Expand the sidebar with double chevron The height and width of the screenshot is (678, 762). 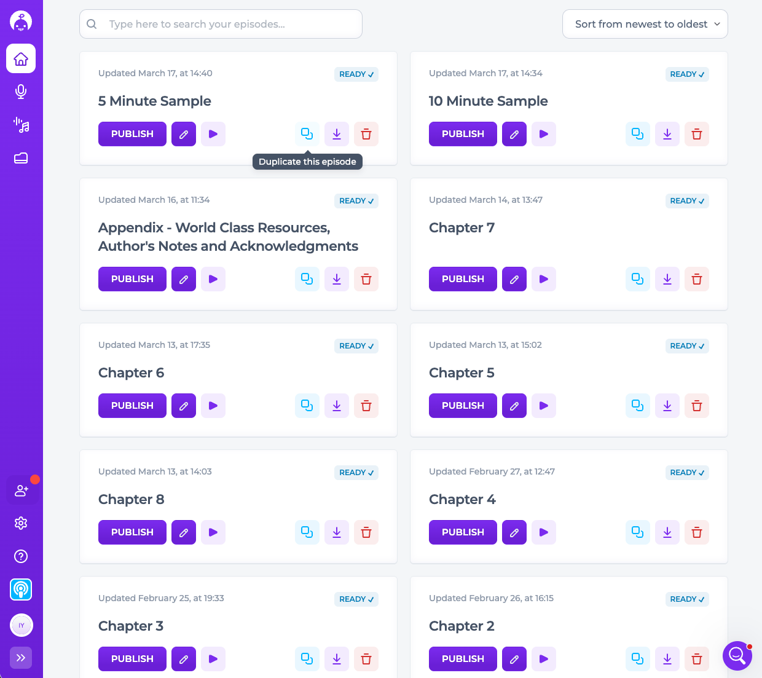tap(21, 658)
